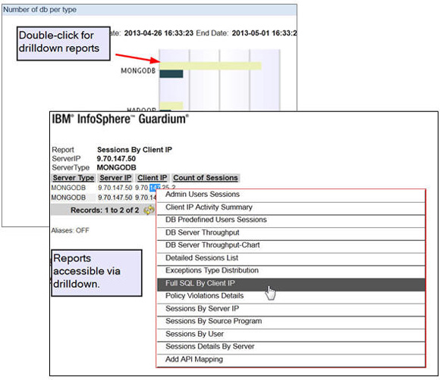The width and height of the screenshot is (440, 380).
Task: Open DB Predefined Users Sessions
Action: coord(291,220)
